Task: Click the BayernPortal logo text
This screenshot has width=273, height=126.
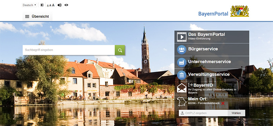Action: point(213,14)
